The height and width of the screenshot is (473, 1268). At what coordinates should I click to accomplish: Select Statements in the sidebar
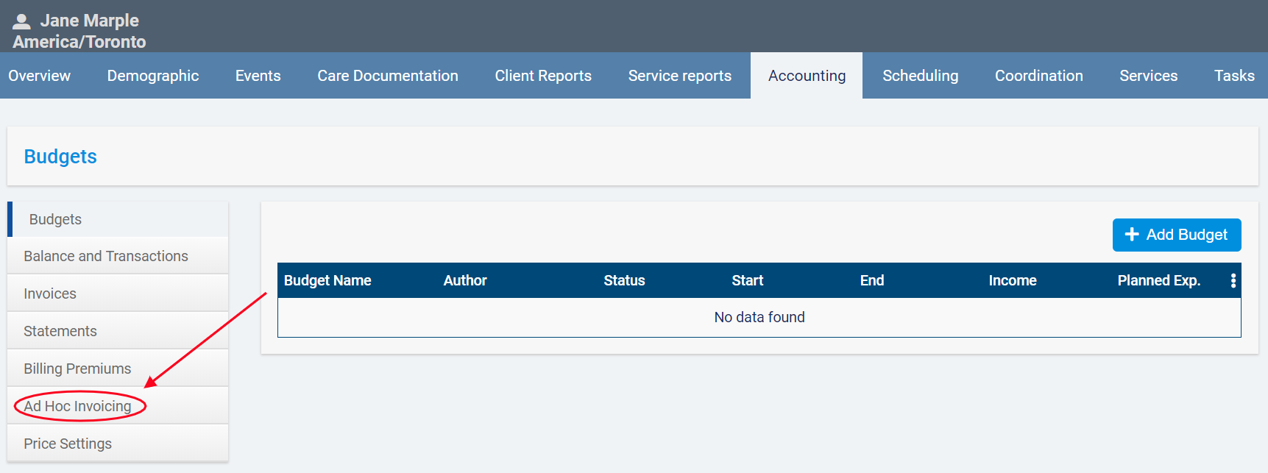pyautogui.click(x=60, y=331)
